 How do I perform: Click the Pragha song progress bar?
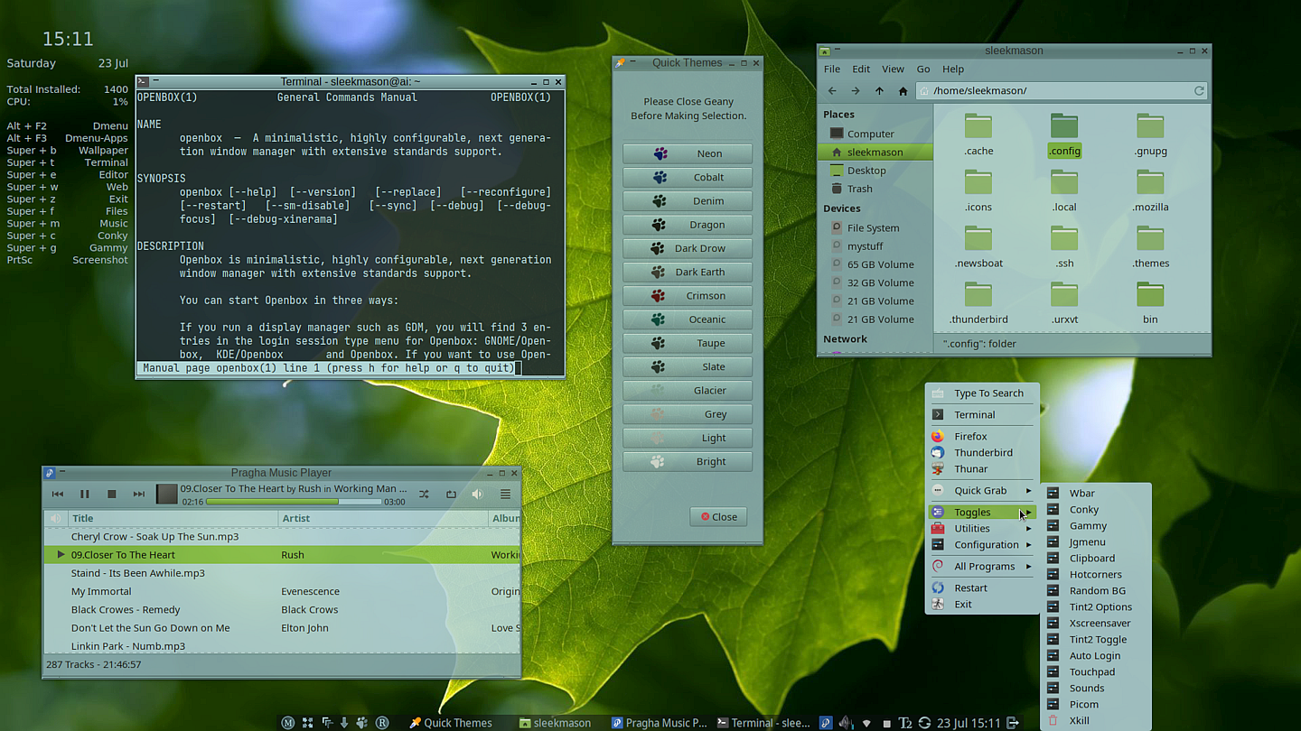tap(294, 502)
